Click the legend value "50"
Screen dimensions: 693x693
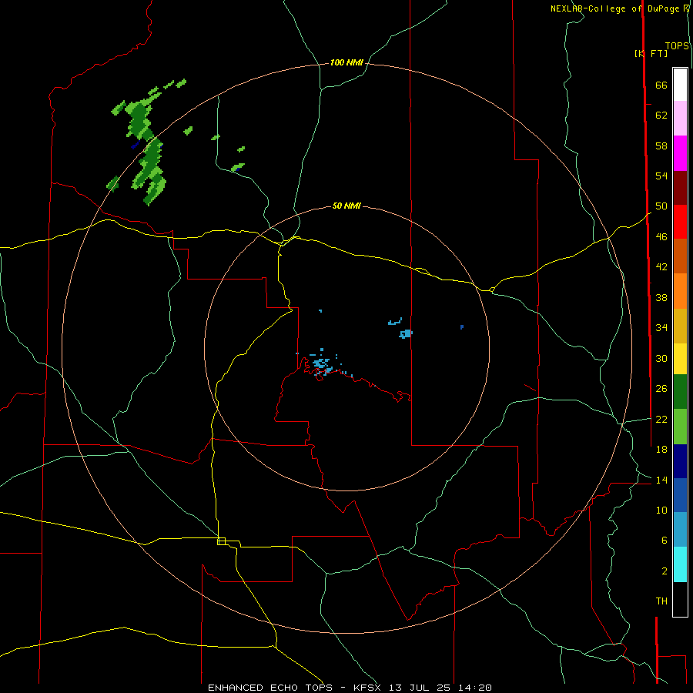pos(661,206)
